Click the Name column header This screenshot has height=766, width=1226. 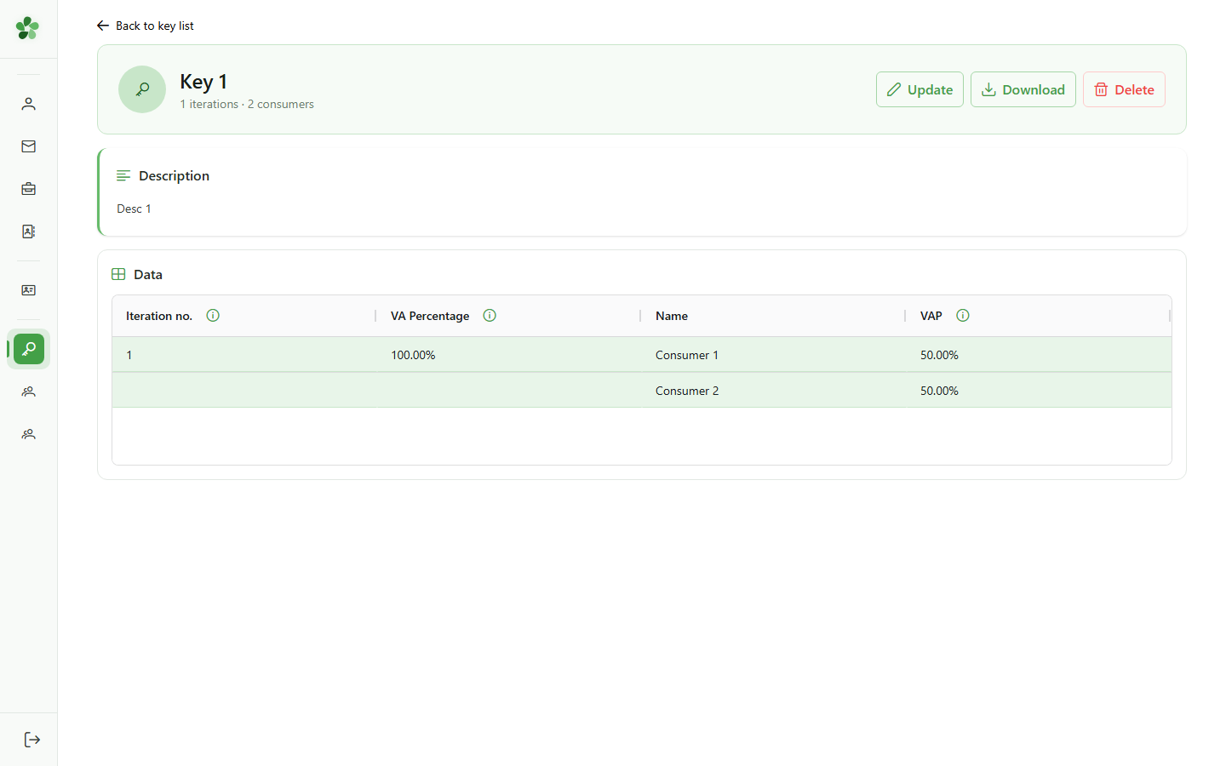[x=773, y=316]
